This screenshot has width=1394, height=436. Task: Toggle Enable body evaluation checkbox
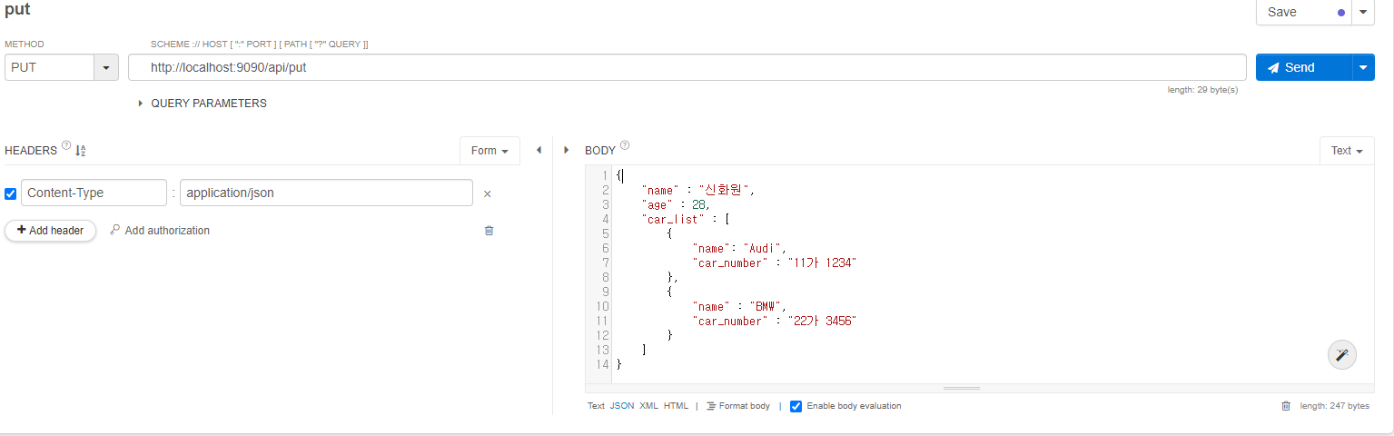coord(796,406)
